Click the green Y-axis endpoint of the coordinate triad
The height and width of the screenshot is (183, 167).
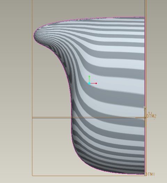click(x=89, y=77)
